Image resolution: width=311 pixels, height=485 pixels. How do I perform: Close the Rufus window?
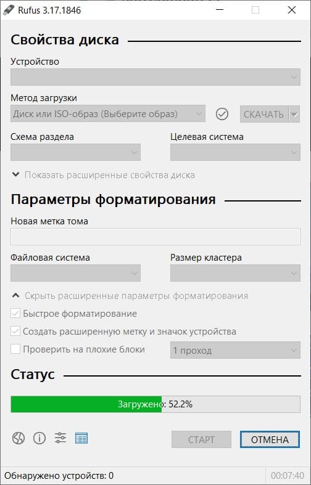click(291, 10)
